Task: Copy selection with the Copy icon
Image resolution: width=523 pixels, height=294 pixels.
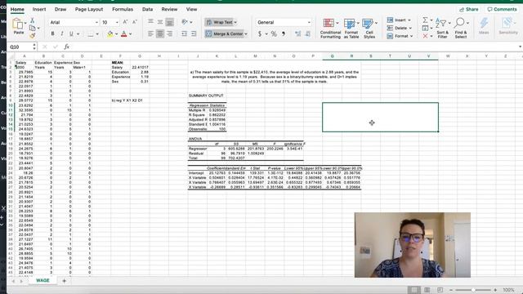Action: [x=33, y=28]
